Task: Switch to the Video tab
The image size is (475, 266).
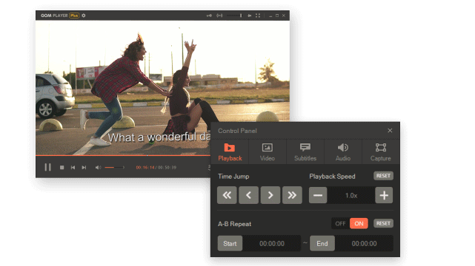Action: coord(268,152)
